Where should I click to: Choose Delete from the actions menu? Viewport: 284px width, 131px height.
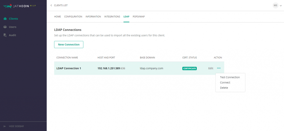pyautogui.click(x=224, y=88)
